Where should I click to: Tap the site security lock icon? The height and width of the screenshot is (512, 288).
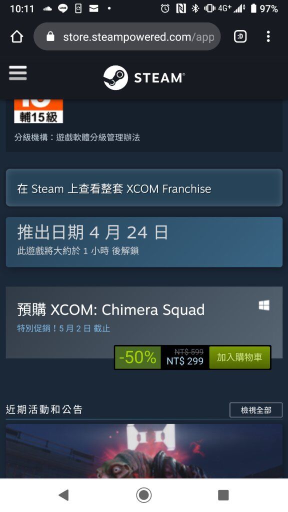pos(50,36)
